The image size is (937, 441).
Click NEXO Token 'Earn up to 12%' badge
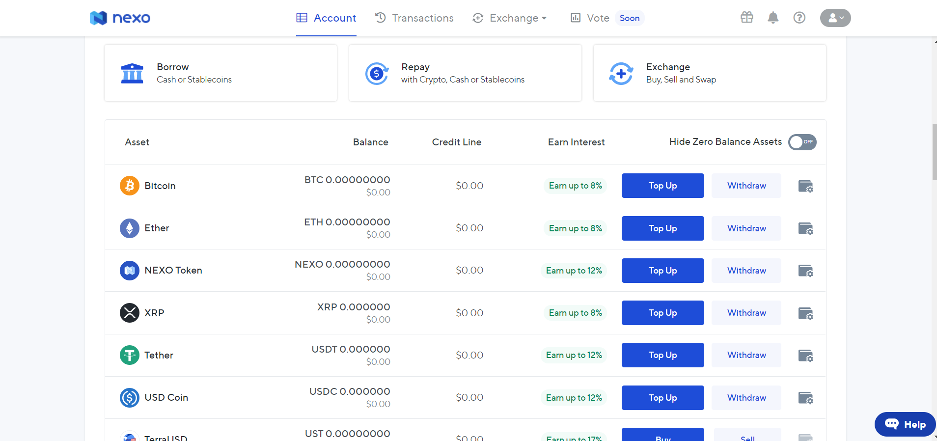(x=574, y=271)
